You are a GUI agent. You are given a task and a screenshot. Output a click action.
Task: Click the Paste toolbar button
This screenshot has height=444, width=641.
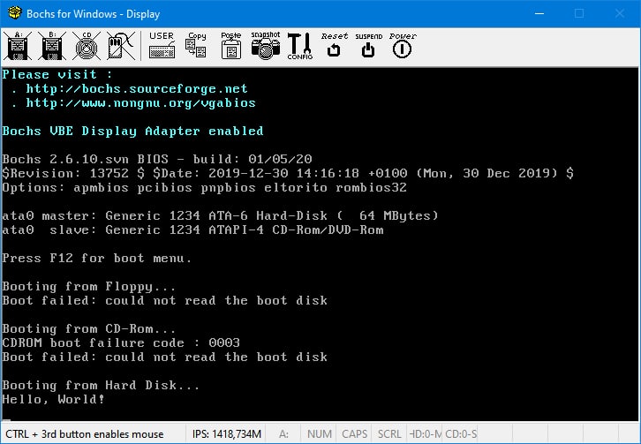pos(231,46)
